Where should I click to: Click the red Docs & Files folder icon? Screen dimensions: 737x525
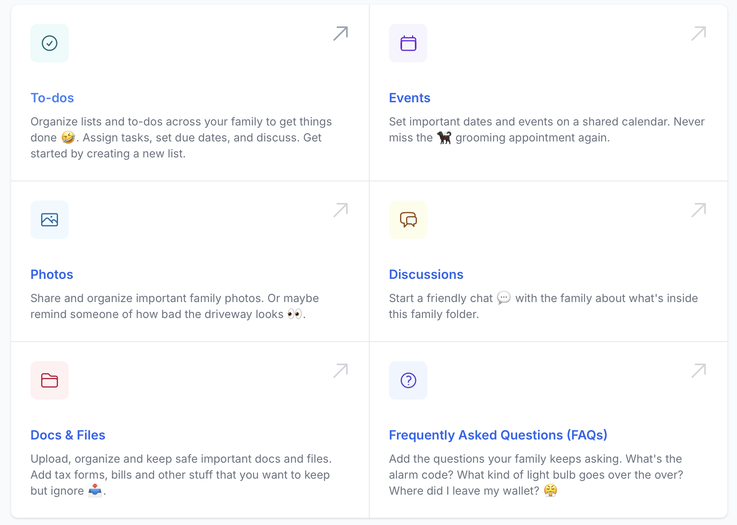coord(50,380)
